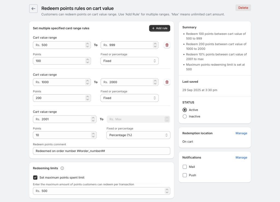The image size is (280, 202).
Task: Uncheck Set maximum points spent limit
Action: coord(35,178)
